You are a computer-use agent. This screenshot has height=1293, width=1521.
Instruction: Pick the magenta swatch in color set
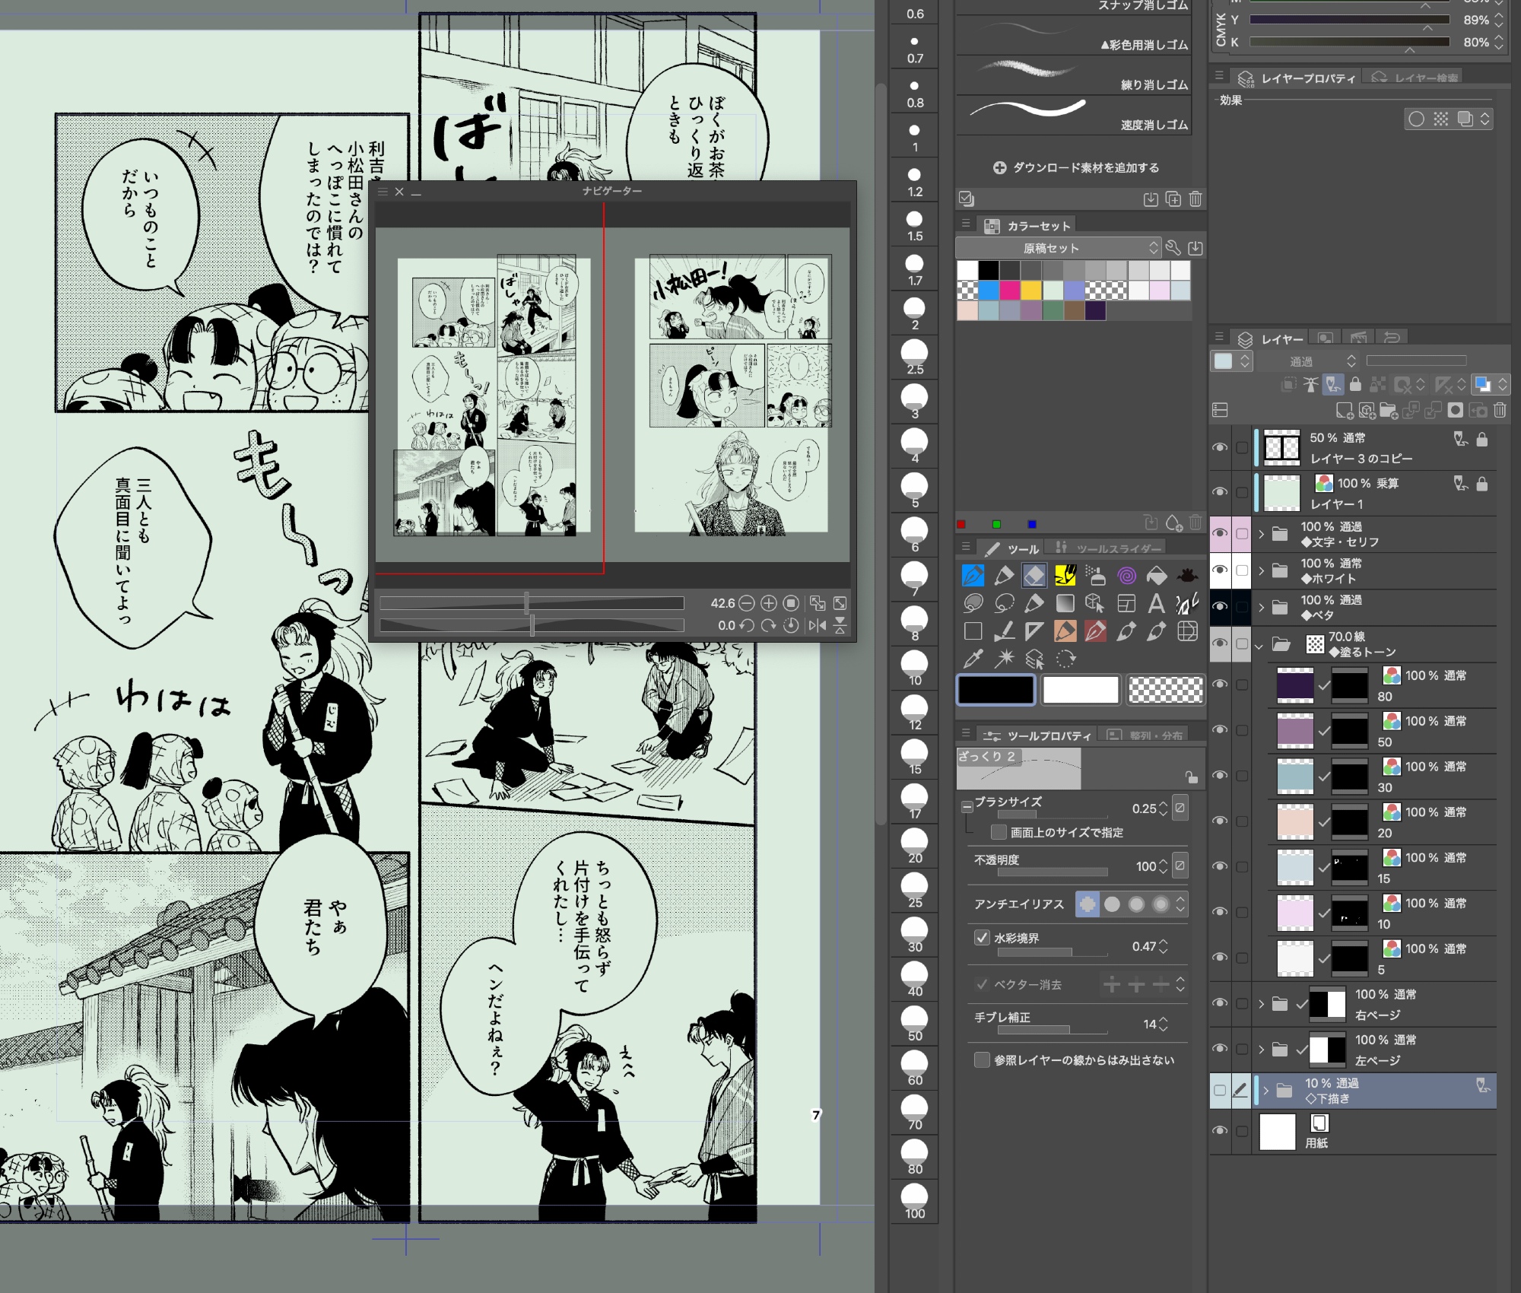pos(1009,291)
